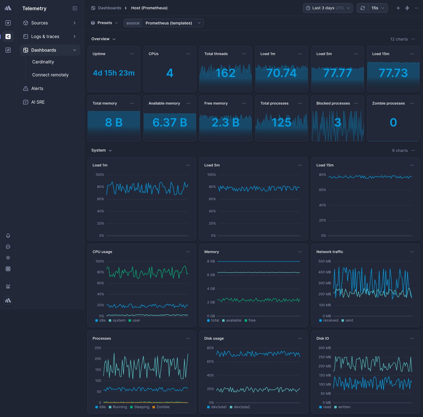
Task: Select the lightning quick-actions icon in the sidebar
Action: coord(8,23)
